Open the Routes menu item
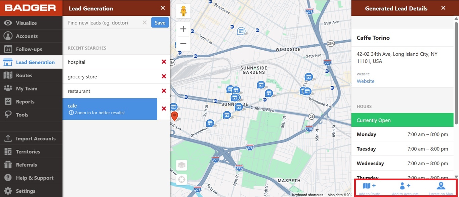 click(x=24, y=75)
